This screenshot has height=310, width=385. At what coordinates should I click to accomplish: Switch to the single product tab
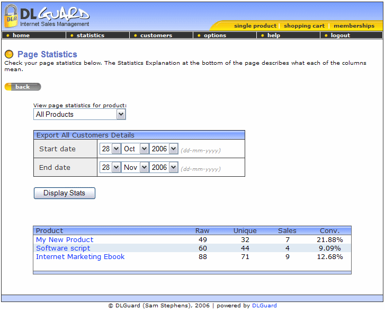[x=255, y=25]
